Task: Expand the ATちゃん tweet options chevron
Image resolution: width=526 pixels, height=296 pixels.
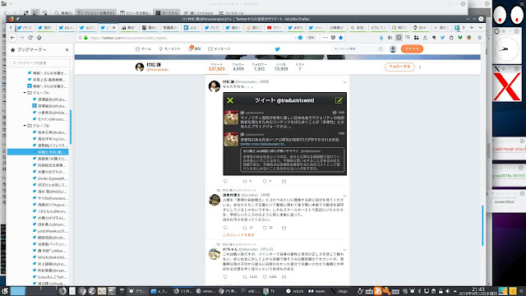Action: (344, 250)
